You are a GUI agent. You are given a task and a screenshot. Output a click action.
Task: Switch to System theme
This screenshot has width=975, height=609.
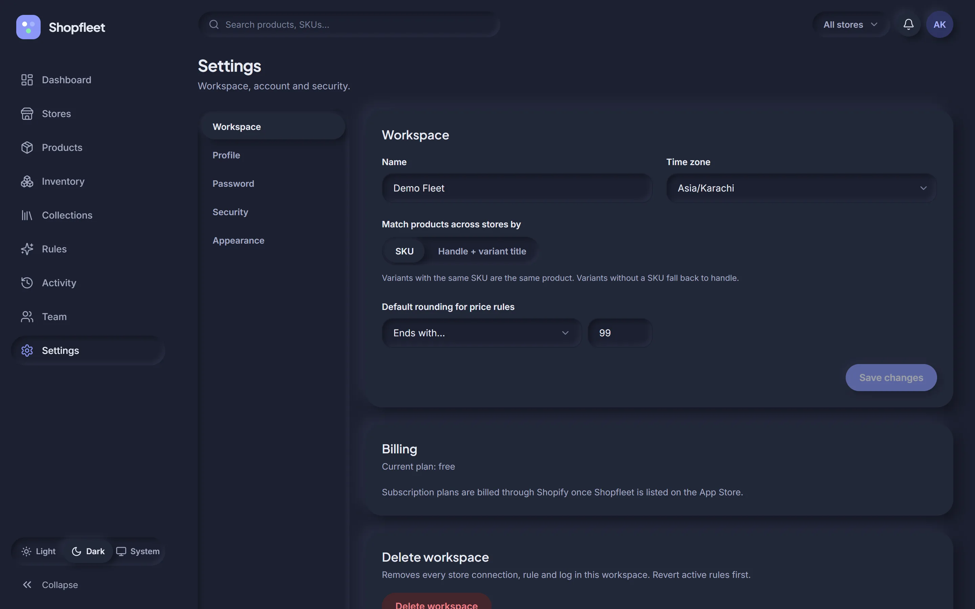138,551
